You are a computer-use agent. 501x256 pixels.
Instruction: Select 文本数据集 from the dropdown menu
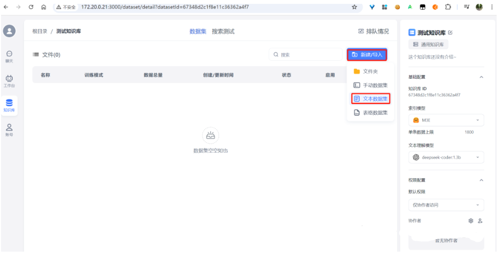(370, 99)
